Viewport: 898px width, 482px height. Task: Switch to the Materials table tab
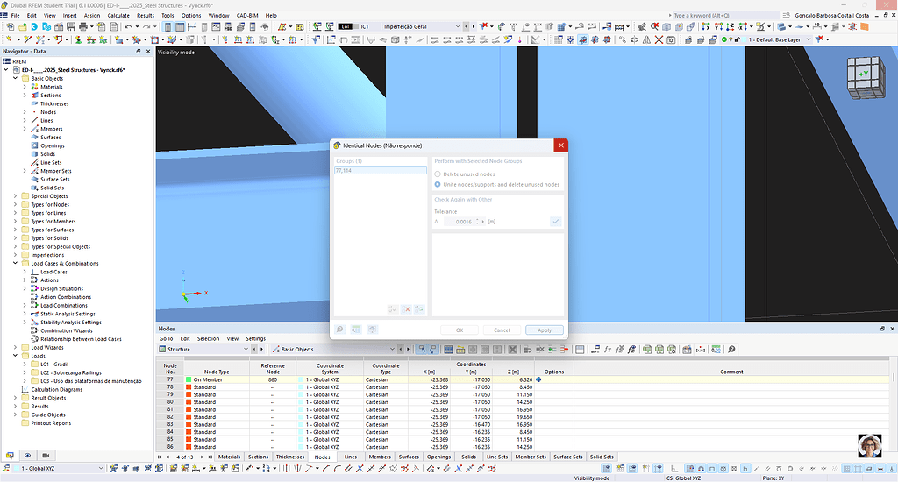229,457
